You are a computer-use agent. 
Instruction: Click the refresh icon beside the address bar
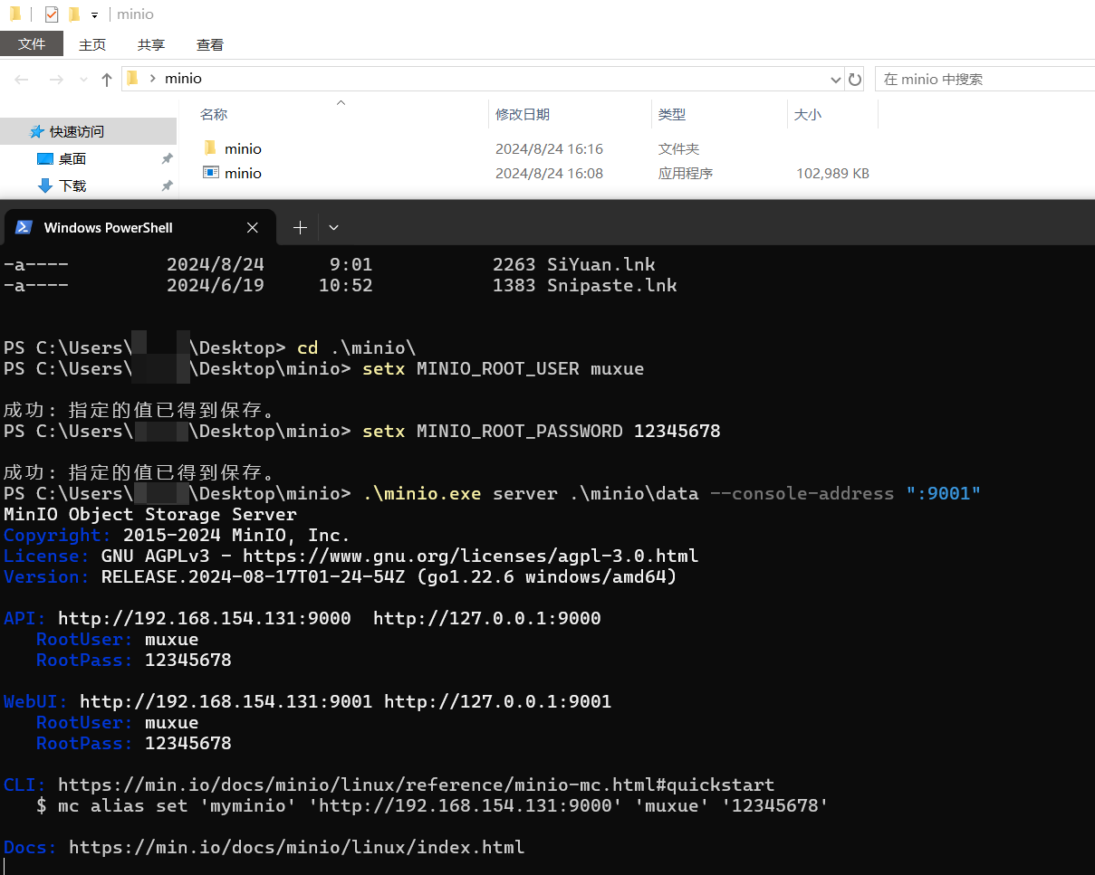click(x=854, y=79)
